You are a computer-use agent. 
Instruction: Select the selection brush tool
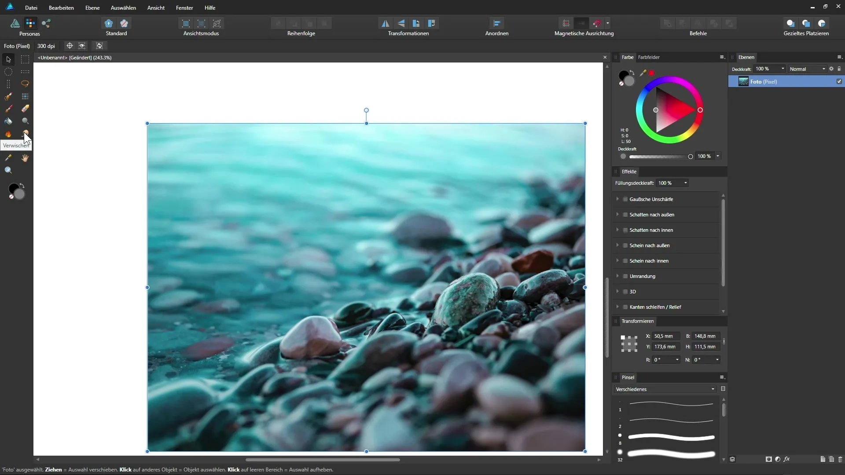pos(8,96)
